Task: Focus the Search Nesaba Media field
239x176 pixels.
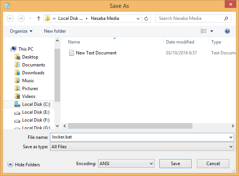Action: coord(193,18)
